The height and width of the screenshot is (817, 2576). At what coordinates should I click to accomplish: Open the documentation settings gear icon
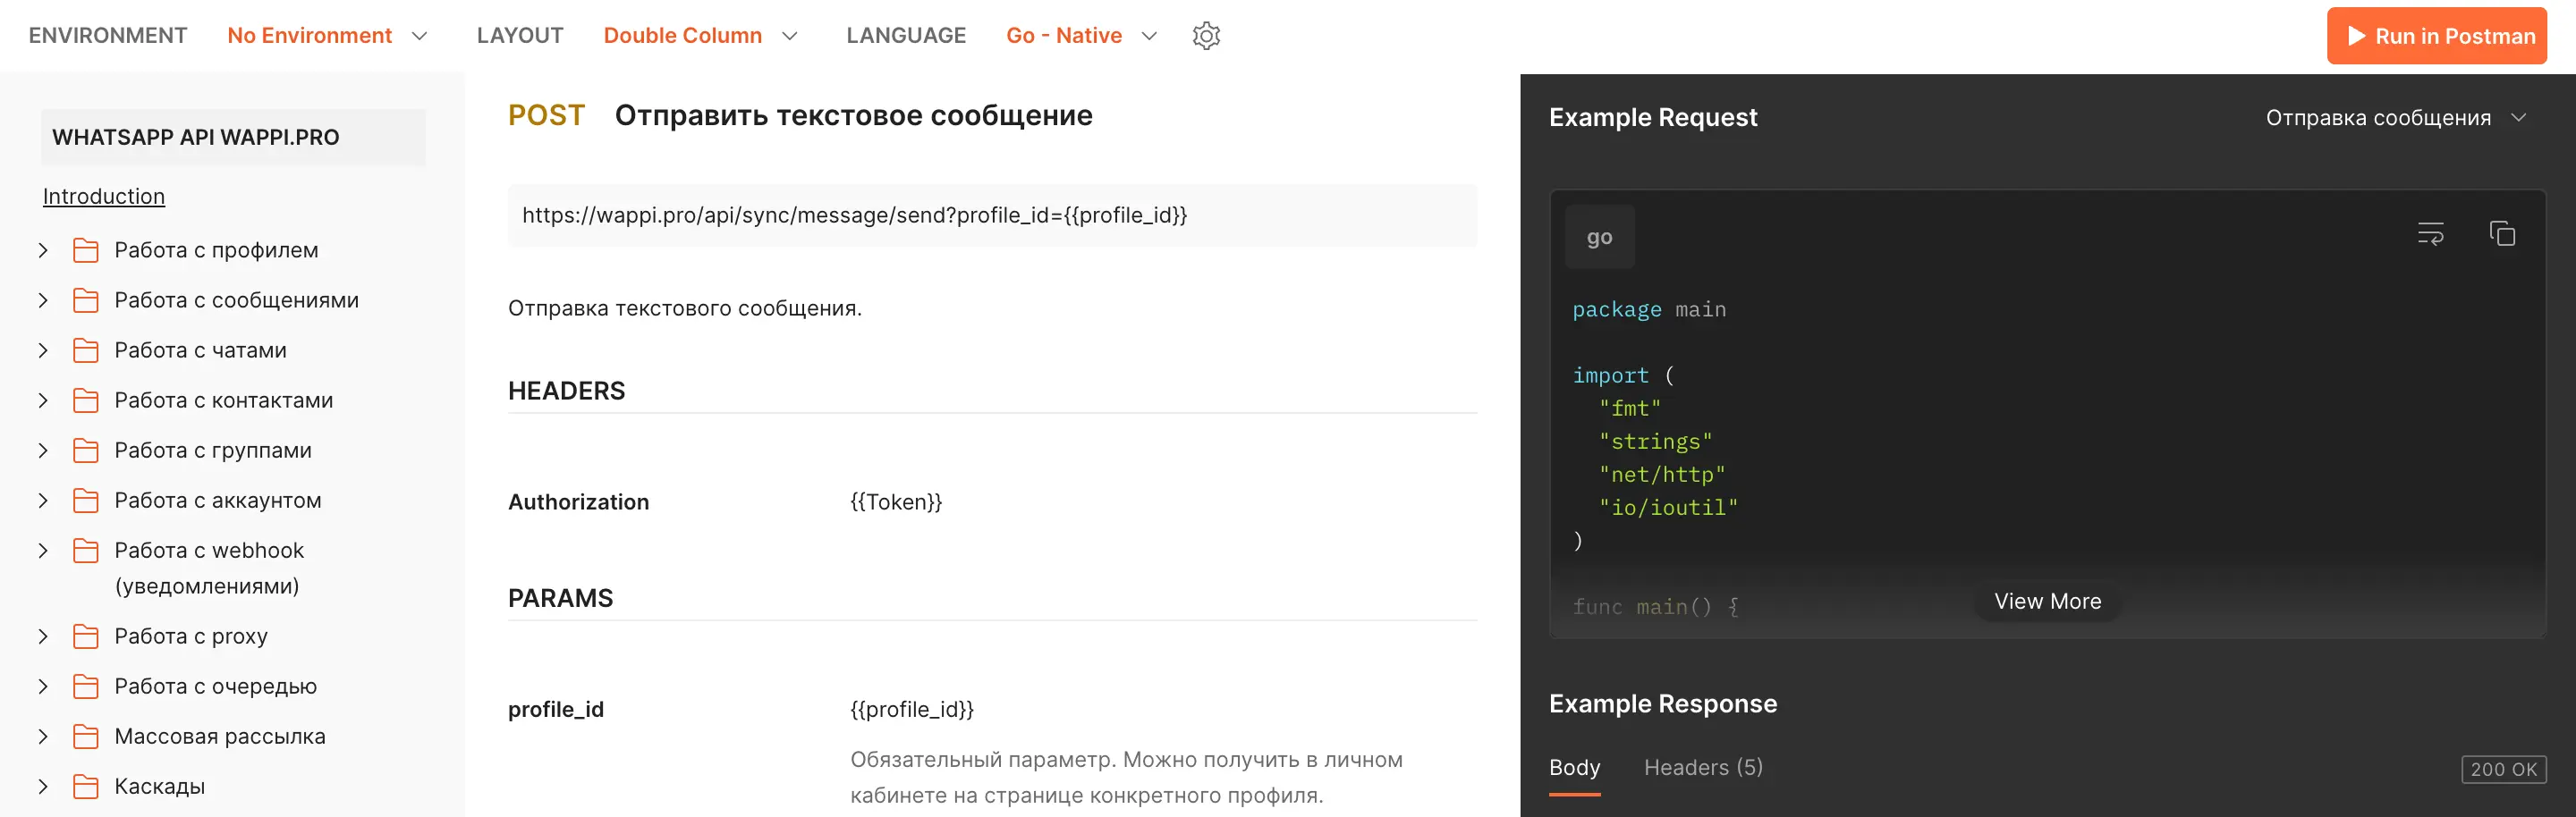[x=1206, y=36]
